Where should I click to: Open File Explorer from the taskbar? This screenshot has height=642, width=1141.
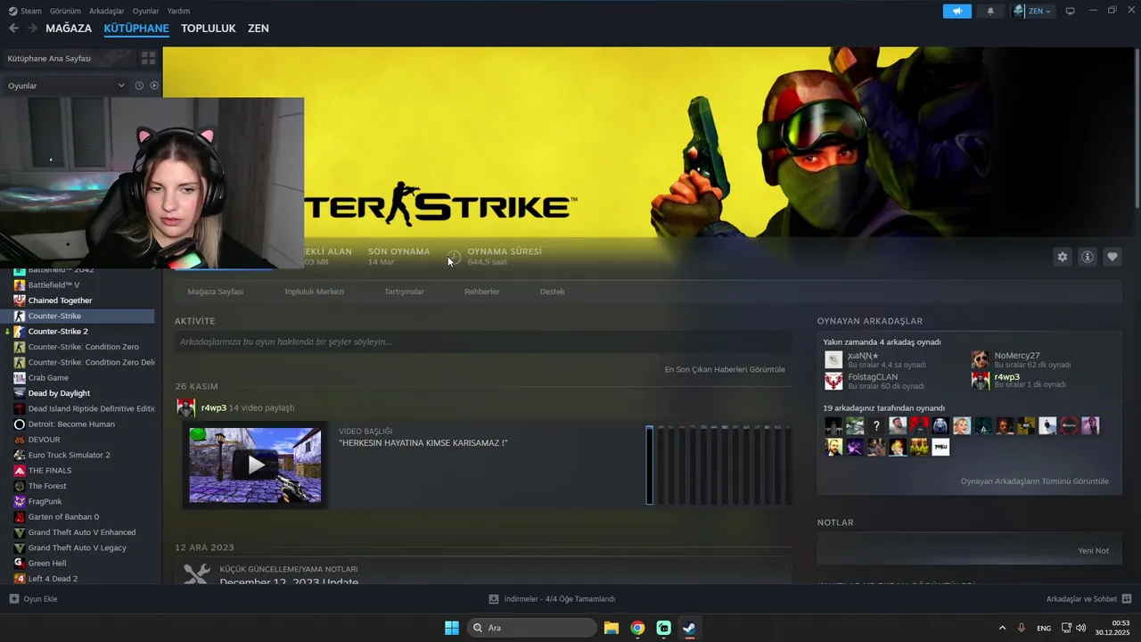612,628
